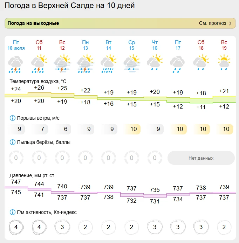Click the Нет данных pollen placeholder
The width and height of the screenshot is (239, 243).
(201, 158)
